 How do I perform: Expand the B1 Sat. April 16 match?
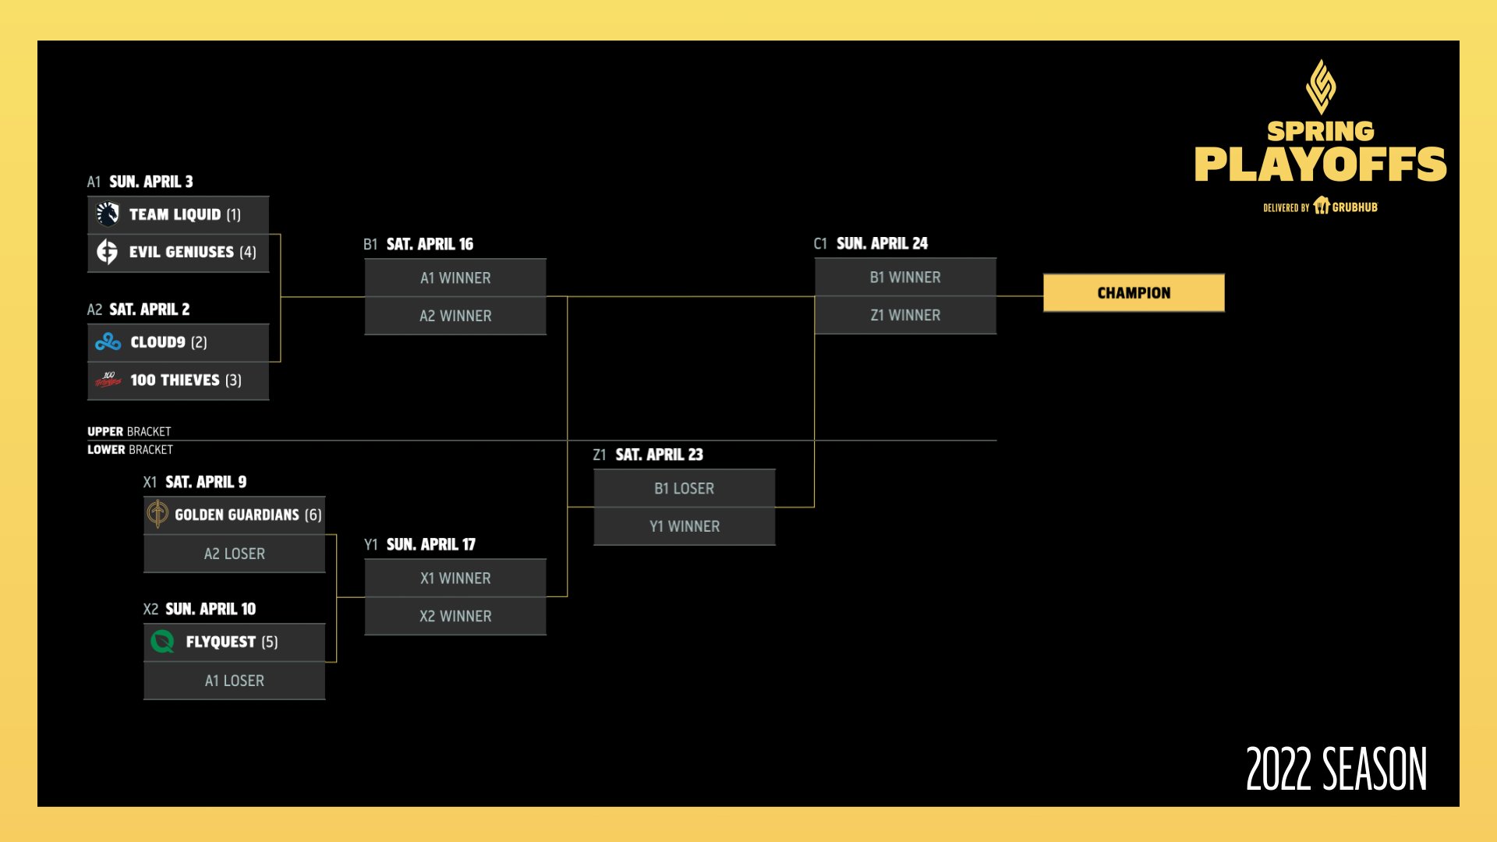click(454, 296)
